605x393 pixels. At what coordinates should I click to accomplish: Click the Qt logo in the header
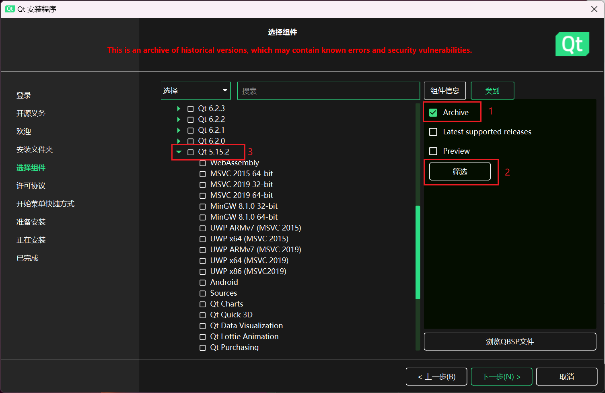tap(572, 44)
